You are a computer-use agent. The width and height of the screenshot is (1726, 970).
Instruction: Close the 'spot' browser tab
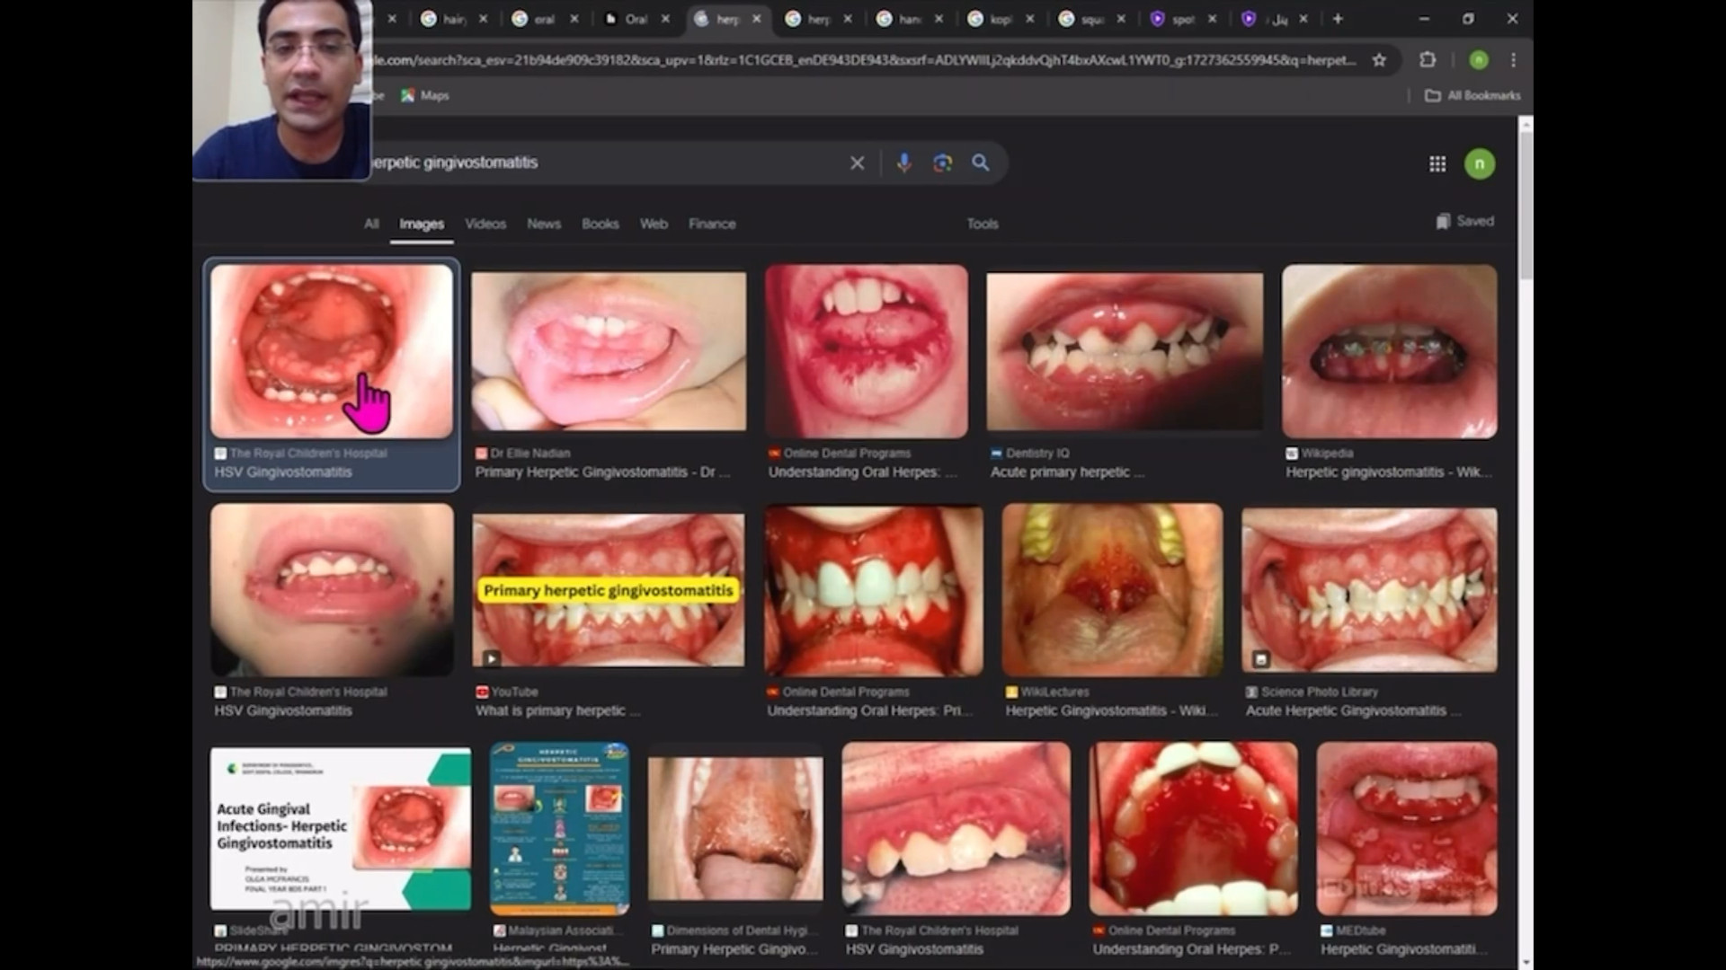(1212, 19)
